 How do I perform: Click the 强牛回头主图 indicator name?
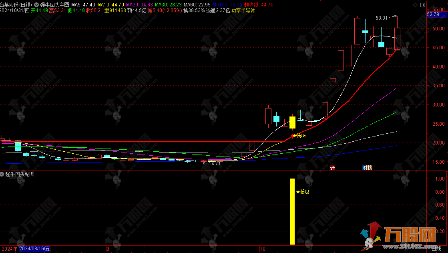point(54,5)
